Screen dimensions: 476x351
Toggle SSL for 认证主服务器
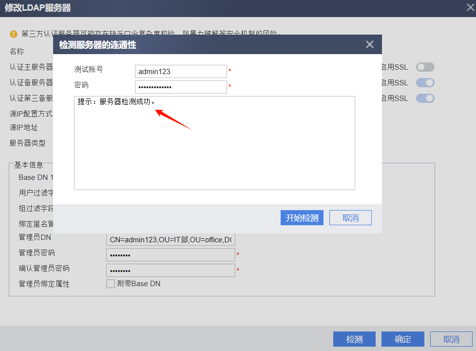point(425,67)
